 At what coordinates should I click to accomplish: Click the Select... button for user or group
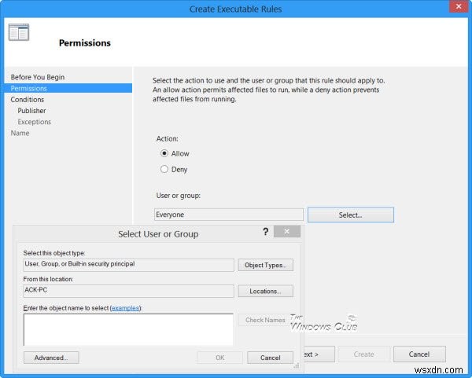tap(351, 215)
